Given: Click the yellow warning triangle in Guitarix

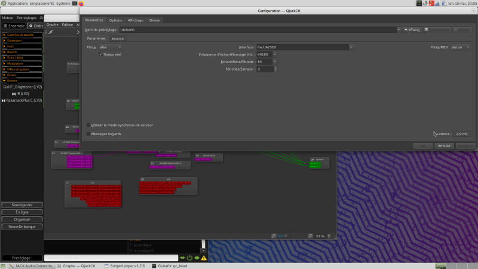Looking at the screenshot, I should 204,258.
